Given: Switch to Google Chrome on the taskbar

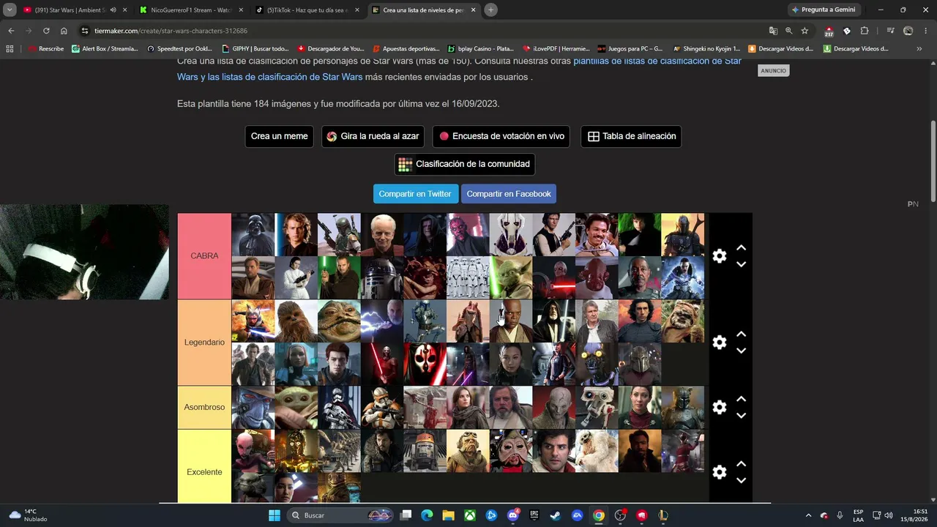Looking at the screenshot, I should pyautogui.click(x=599, y=515).
